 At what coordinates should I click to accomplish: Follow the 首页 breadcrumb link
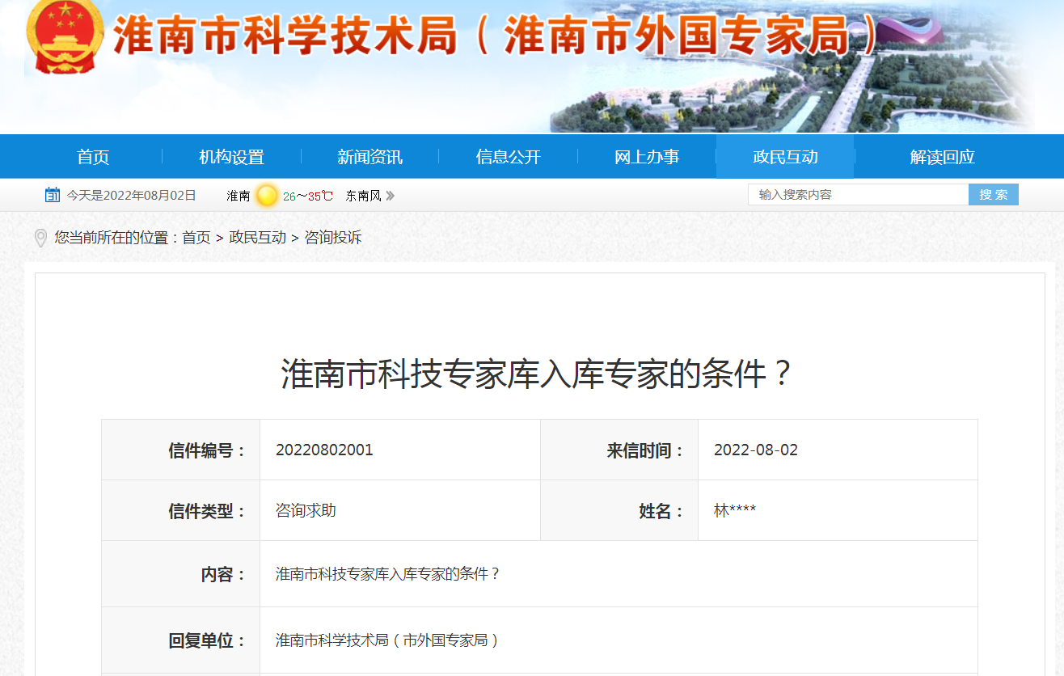coord(196,238)
